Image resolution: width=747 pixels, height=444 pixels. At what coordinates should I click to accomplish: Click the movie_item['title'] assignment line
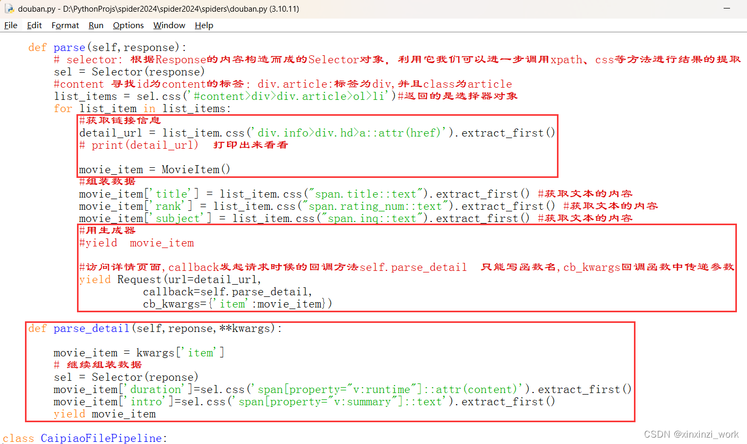(x=356, y=194)
